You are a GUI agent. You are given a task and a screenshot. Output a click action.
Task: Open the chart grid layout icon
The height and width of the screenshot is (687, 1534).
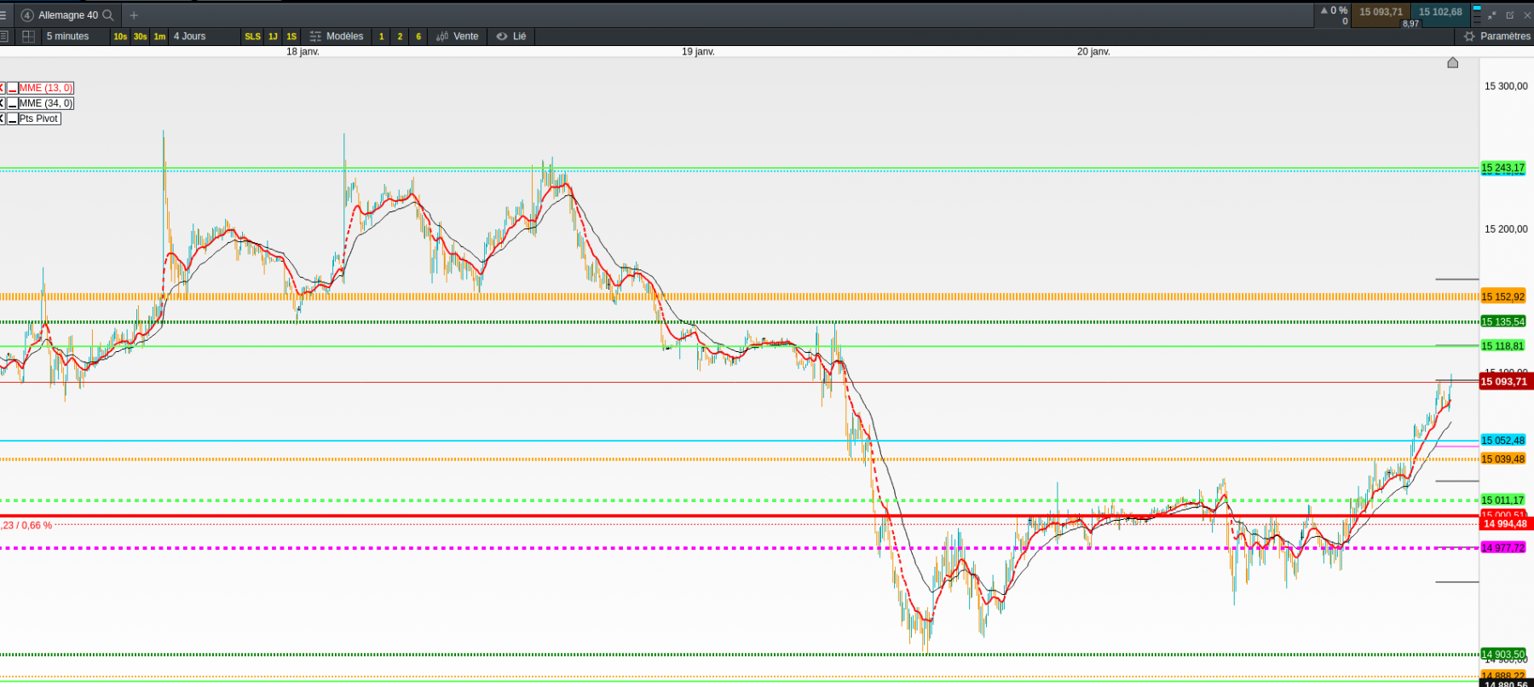[28, 37]
